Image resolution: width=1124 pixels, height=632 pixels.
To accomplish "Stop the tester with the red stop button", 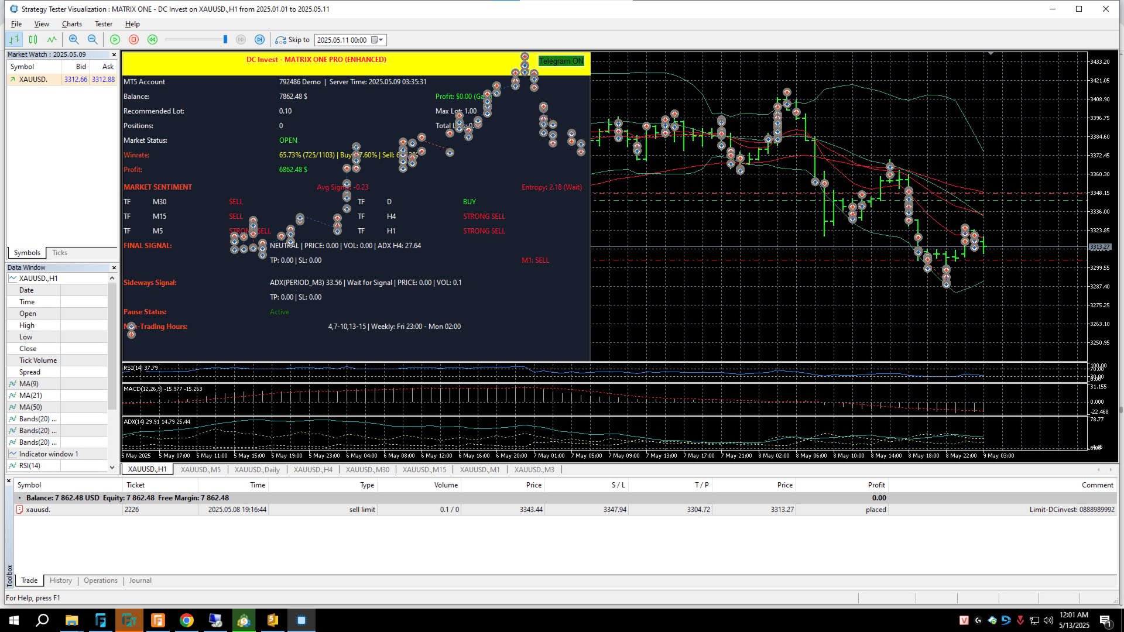I will 133,40.
